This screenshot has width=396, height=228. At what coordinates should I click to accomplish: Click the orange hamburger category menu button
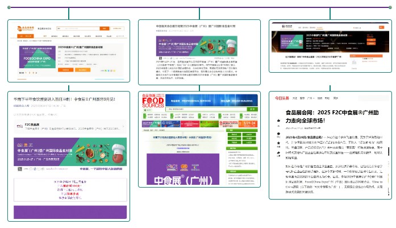(24, 36)
